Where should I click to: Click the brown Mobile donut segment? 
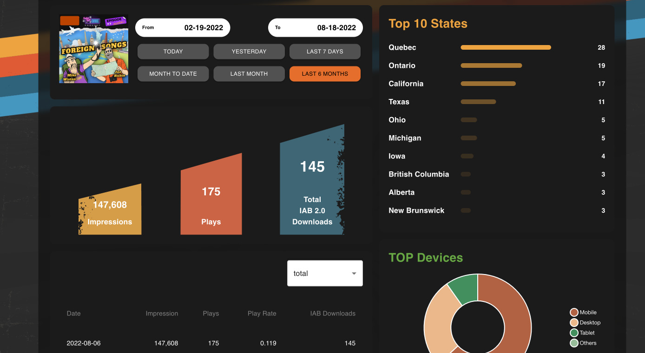coord(516,316)
